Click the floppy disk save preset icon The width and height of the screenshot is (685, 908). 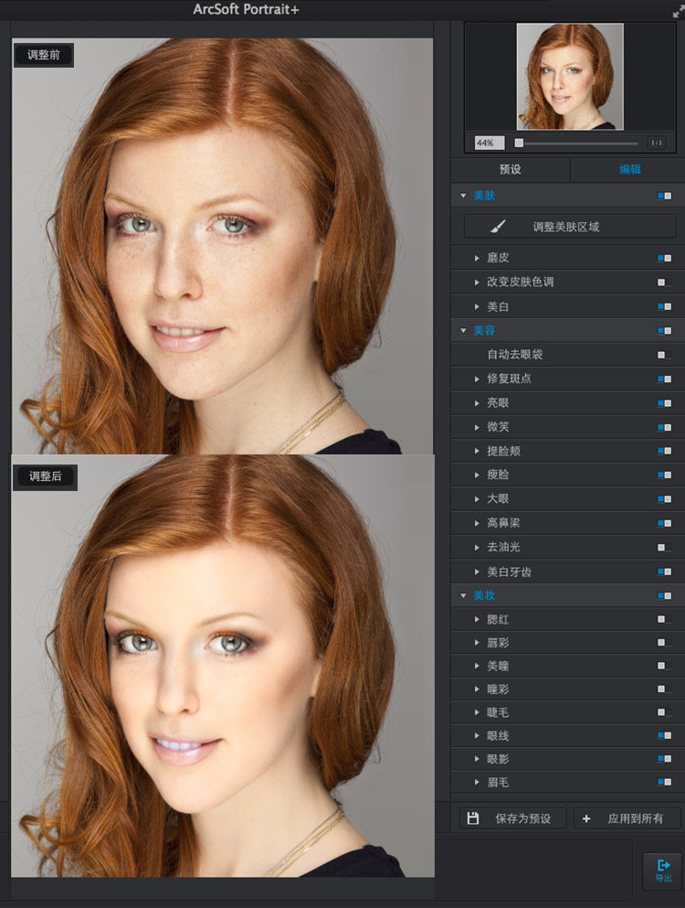click(473, 818)
